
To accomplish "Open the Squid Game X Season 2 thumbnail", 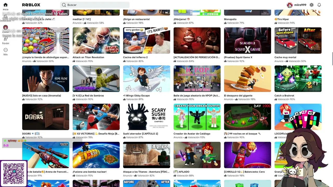I will [x=247, y=41].
